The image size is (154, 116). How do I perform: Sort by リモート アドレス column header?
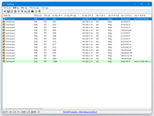pyautogui.click(x=127, y=16)
